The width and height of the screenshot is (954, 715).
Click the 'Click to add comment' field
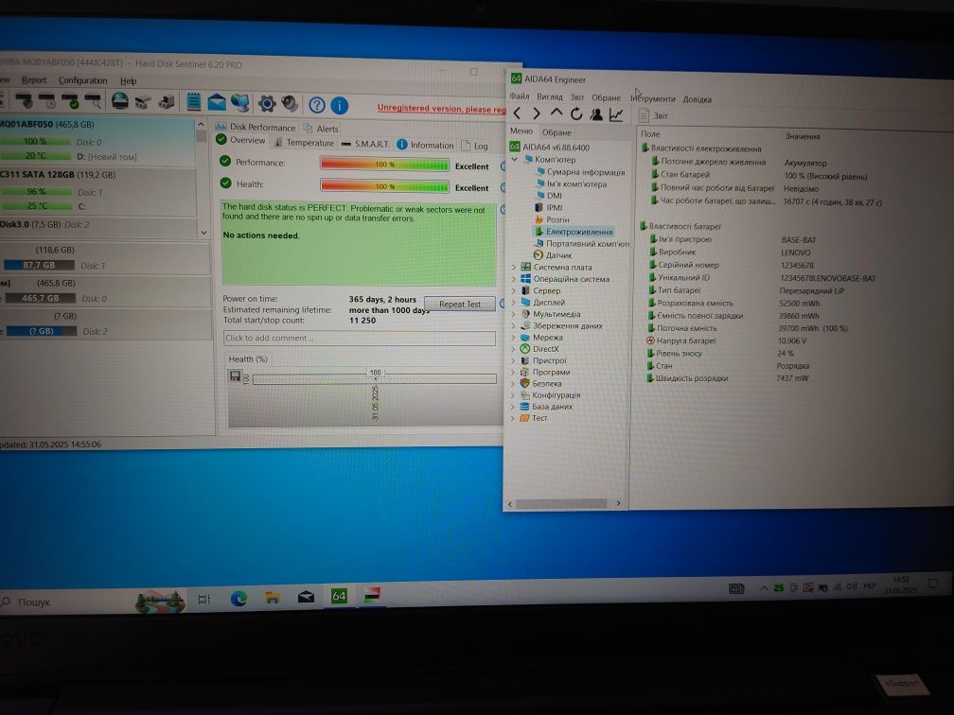pos(359,338)
